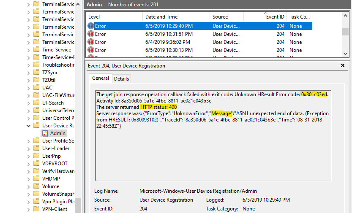Expand the VPN-Client folder node
The image size is (352, 213).
(x=29, y=209)
